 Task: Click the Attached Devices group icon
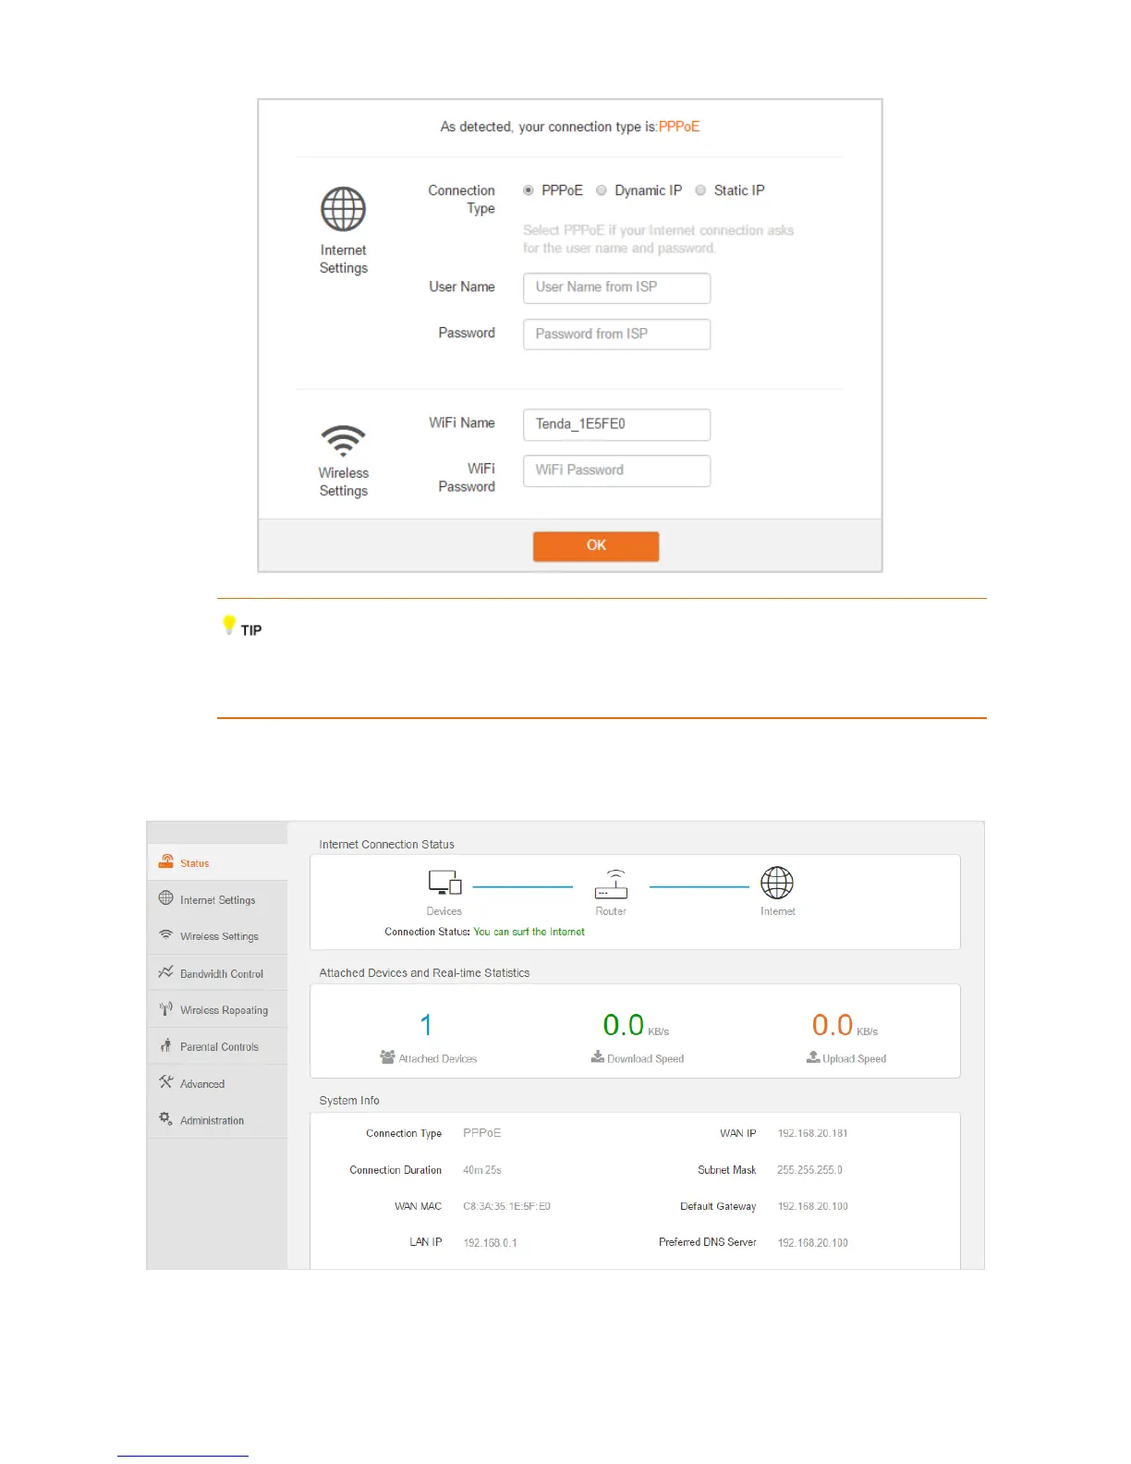pos(387,1056)
